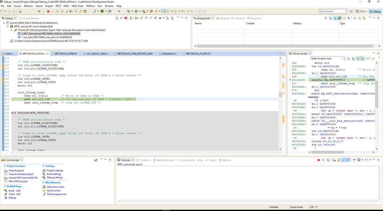Screen dimensions: 383x211
Task: Click Remove Selected Breakpoint X icon
Action: point(325,18)
